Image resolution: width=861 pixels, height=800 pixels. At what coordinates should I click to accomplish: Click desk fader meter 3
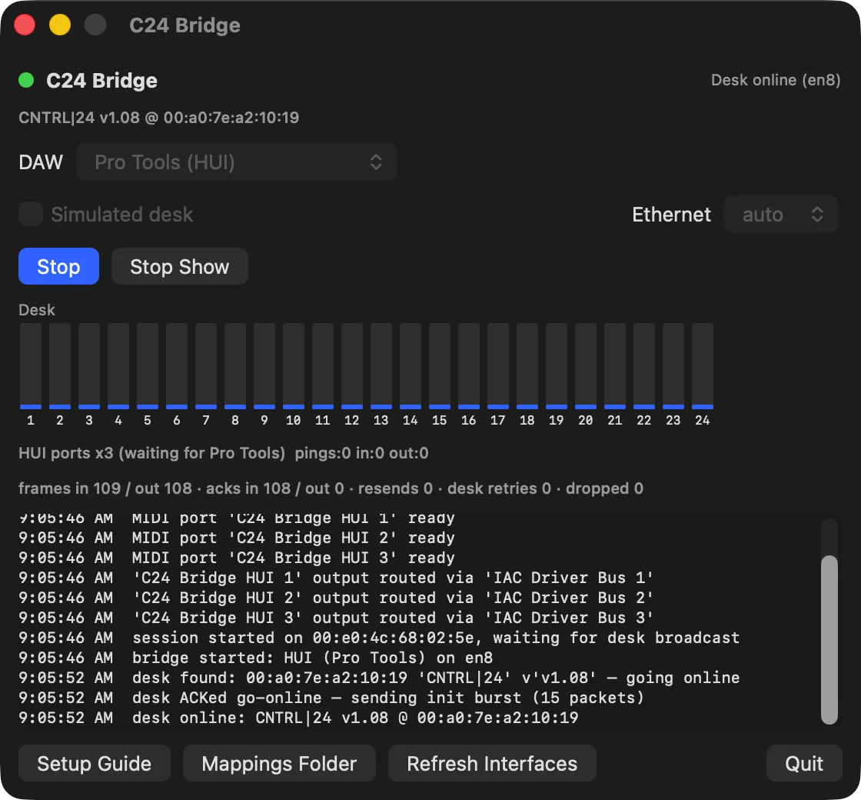89,366
